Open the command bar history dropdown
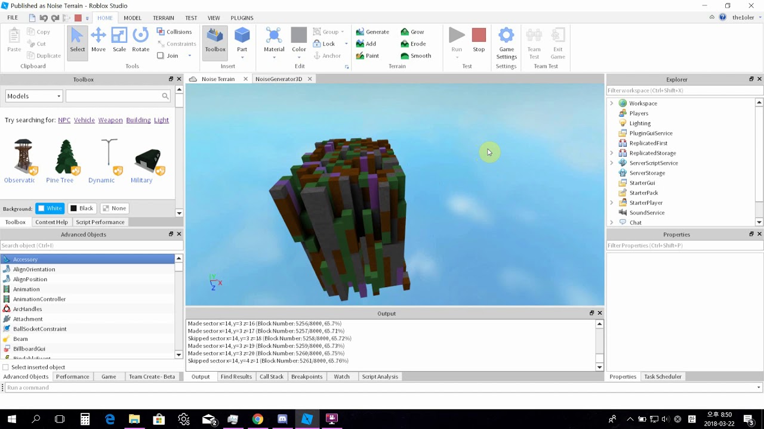The width and height of the screenshot is (764, 429). pyautogui.click(x=759, y=387)
